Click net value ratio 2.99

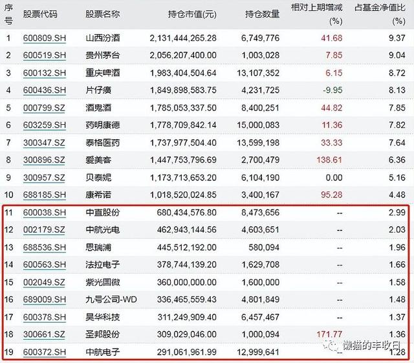pos(397,212)
